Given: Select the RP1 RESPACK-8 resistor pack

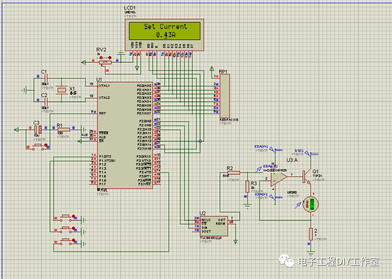Looking at the screenshot, I should (224, 96).
